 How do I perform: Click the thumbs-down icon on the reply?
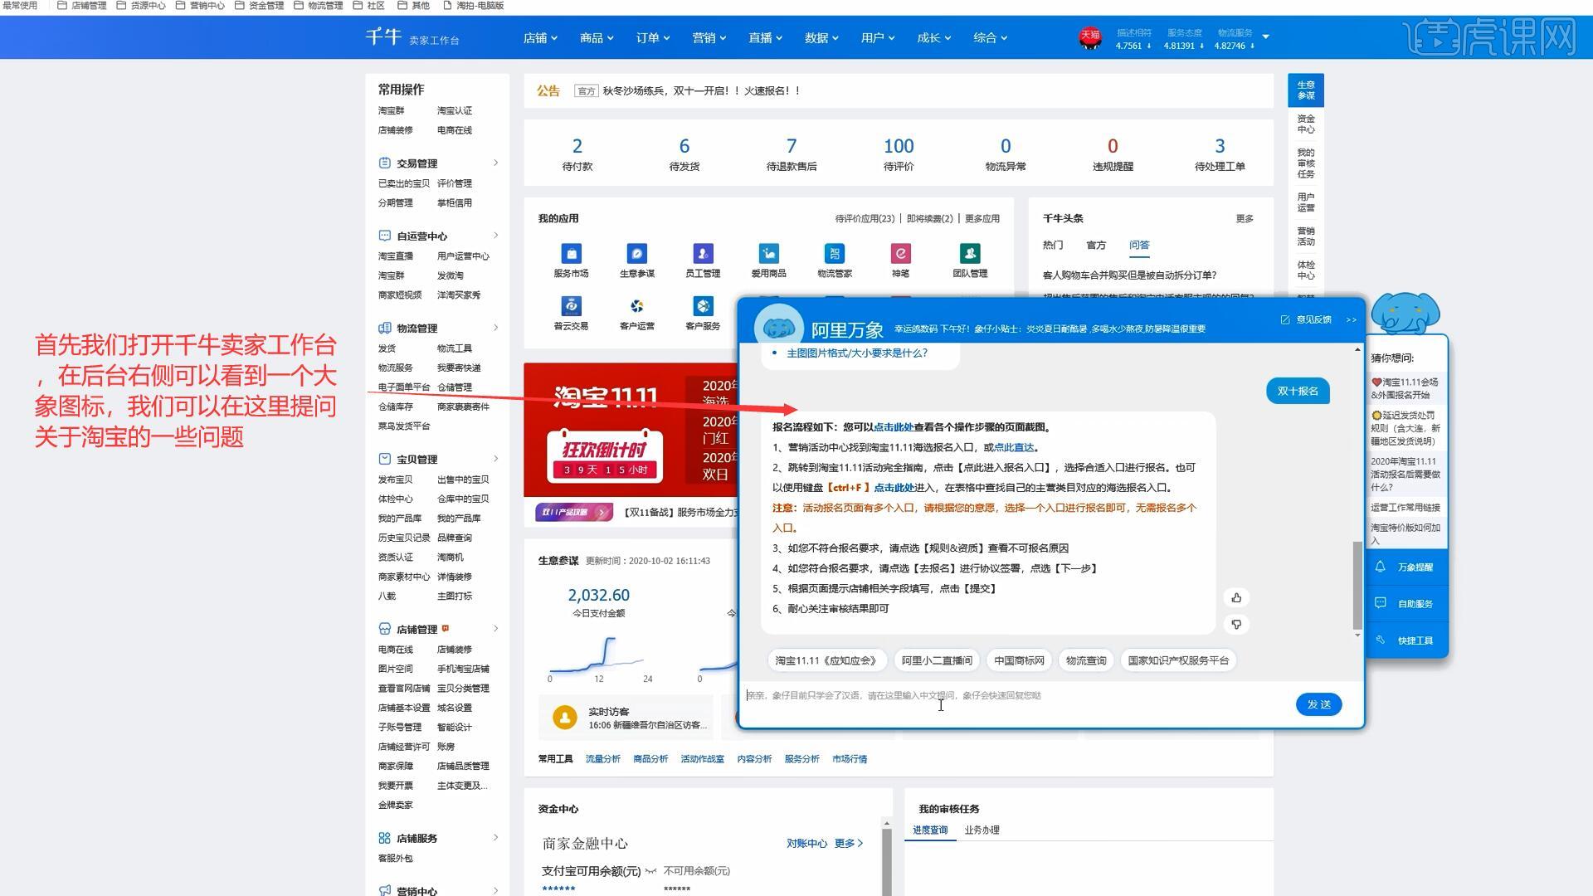1236,625
